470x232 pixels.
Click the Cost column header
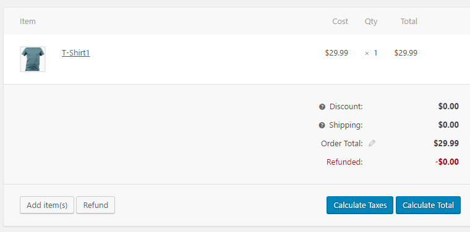pyautogui.click(x=340, y=22)
